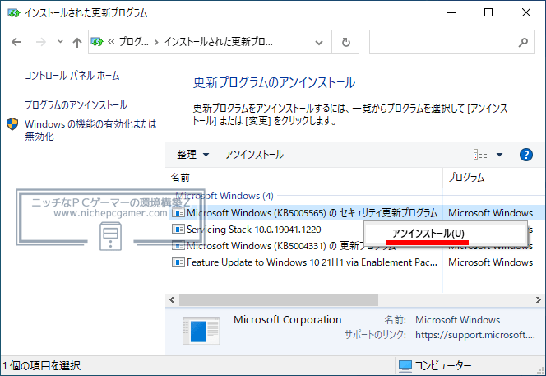Screen dimensions: 546x376
Task: Click the address bar update icon
Action: 97,42
